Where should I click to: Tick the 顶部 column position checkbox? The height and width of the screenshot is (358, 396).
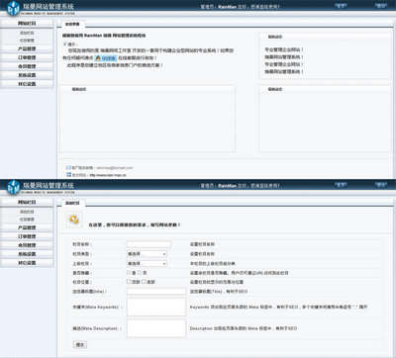129,282
